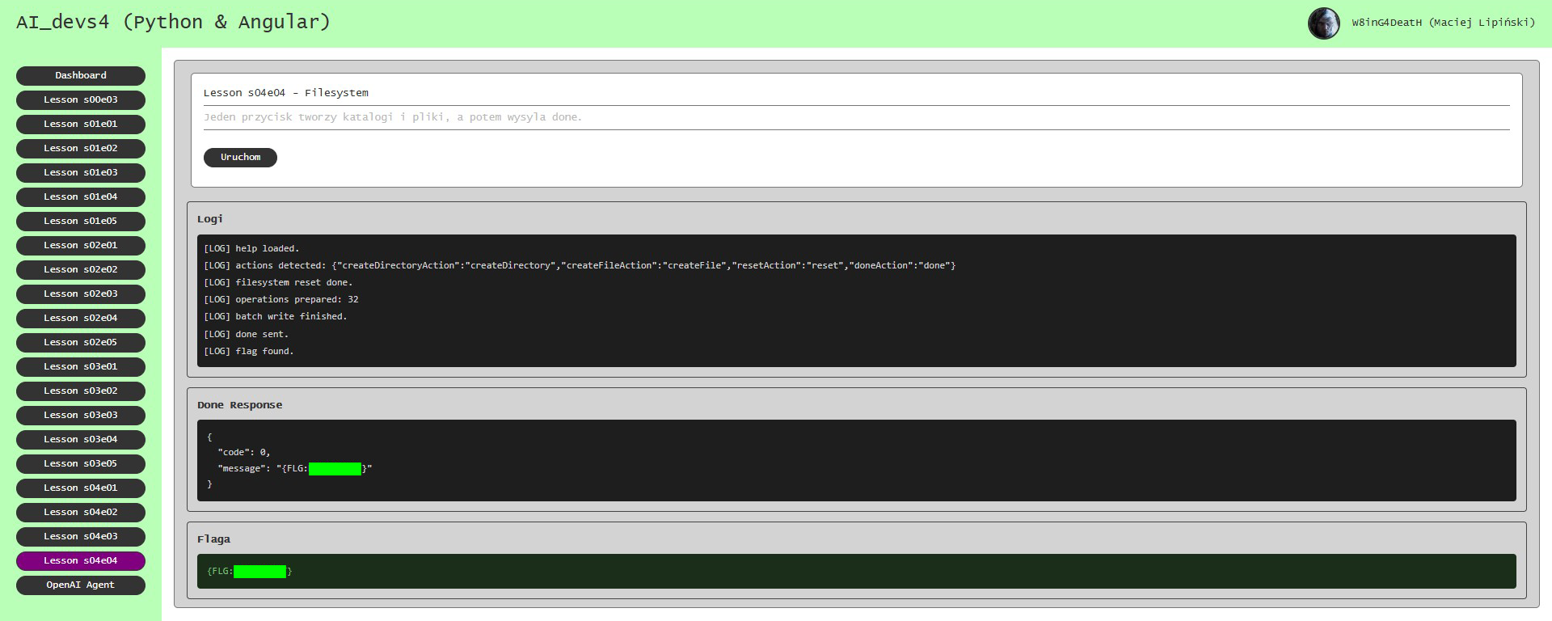Click the AI_devs4 app title

pyautogui.click(x=173, y=22)
